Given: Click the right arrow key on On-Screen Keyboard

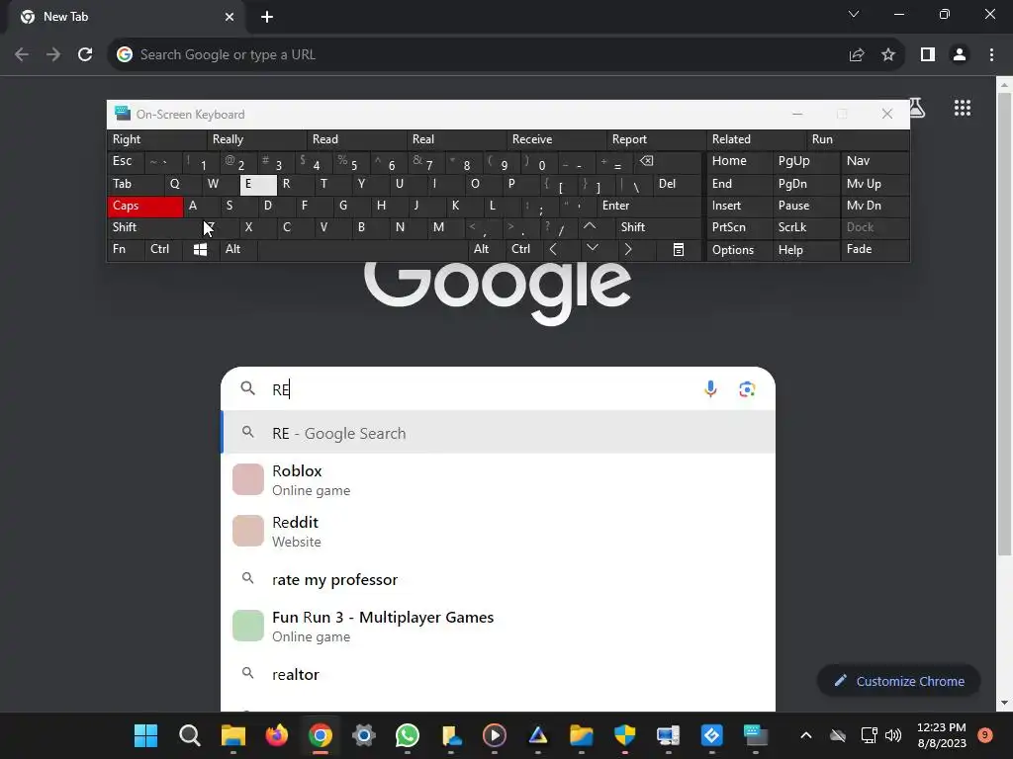Looking at the screenshot, I should pyautogui.click(x=628, y=249).
